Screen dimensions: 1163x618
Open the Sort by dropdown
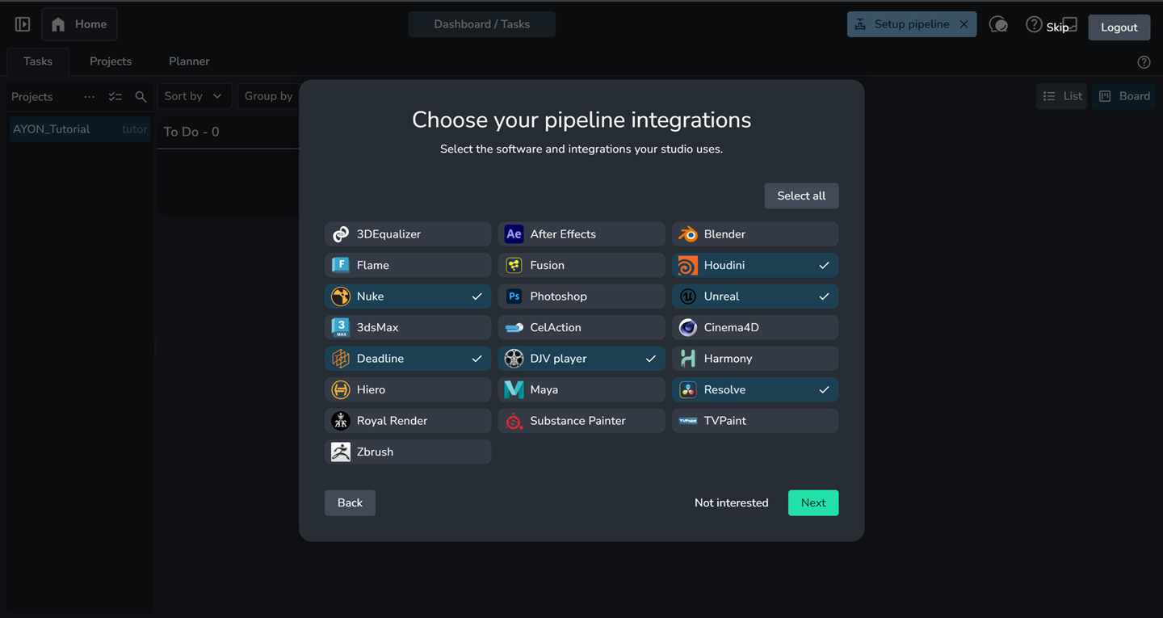194,96
